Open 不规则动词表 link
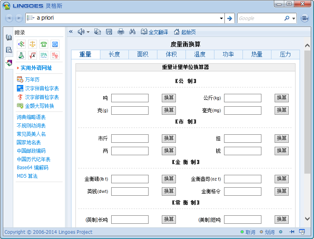 31,126
